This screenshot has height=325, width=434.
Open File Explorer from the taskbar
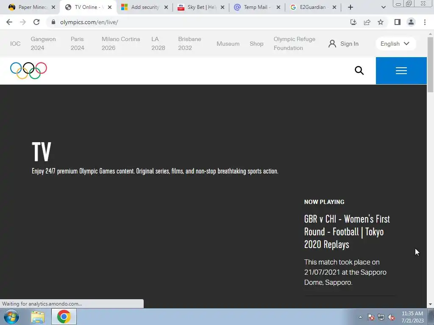point(38,317)
